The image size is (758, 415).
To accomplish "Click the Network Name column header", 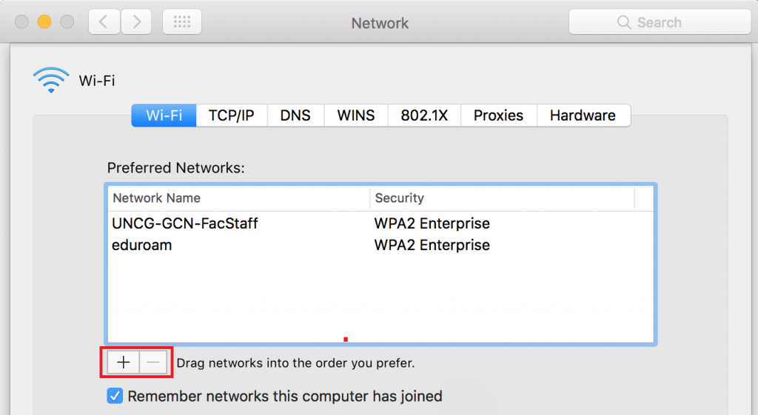I will 237,198.
